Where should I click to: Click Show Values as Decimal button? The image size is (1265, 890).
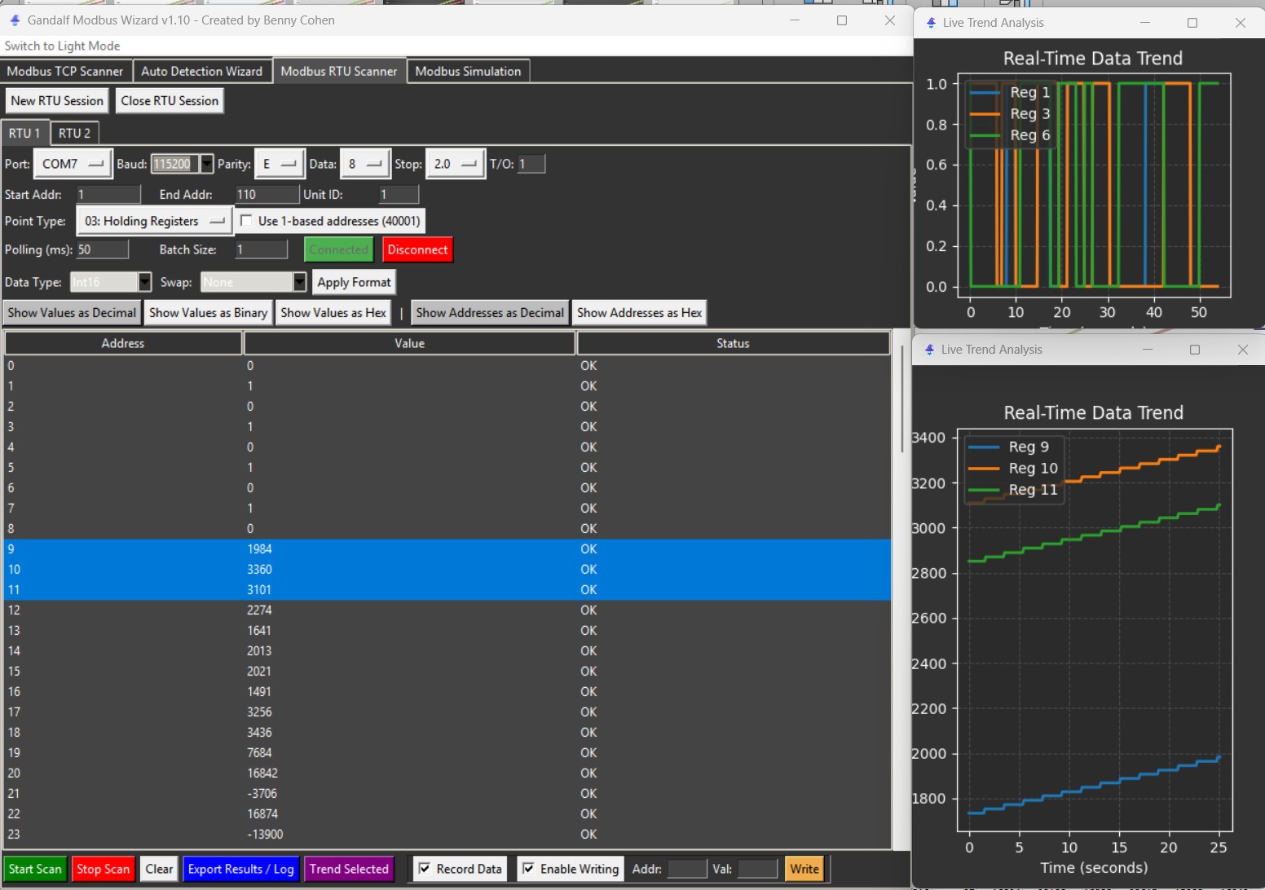72,313
